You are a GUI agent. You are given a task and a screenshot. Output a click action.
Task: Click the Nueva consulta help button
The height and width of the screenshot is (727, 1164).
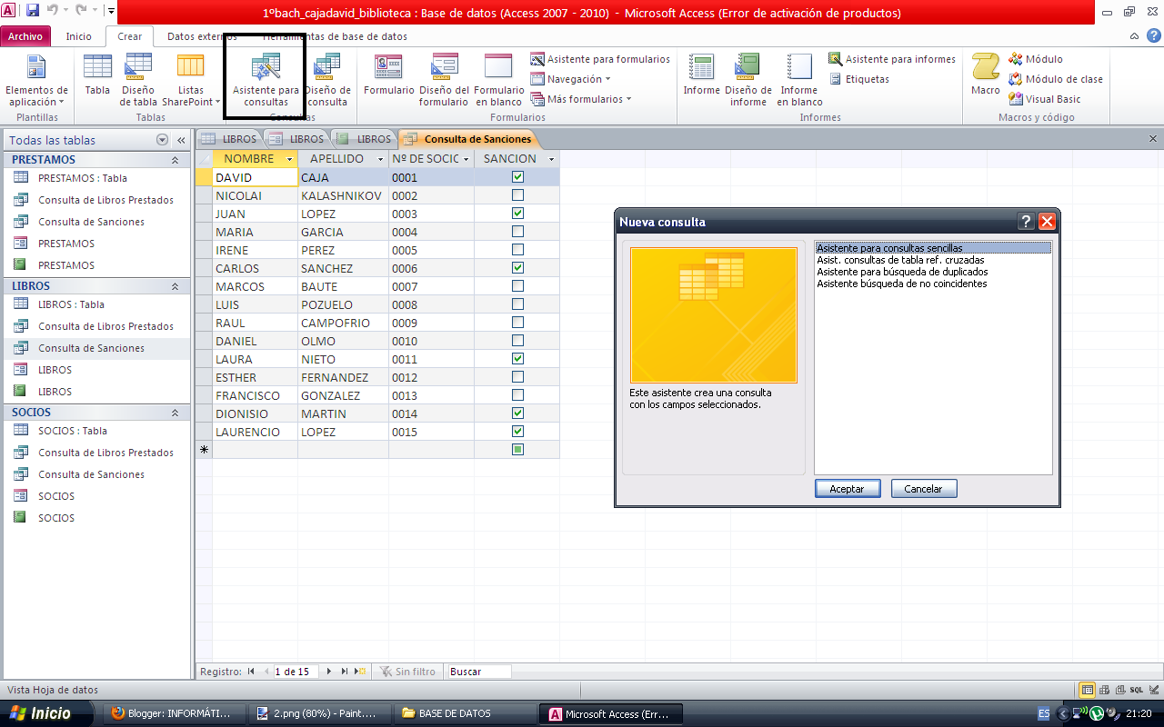[1026, 222]
